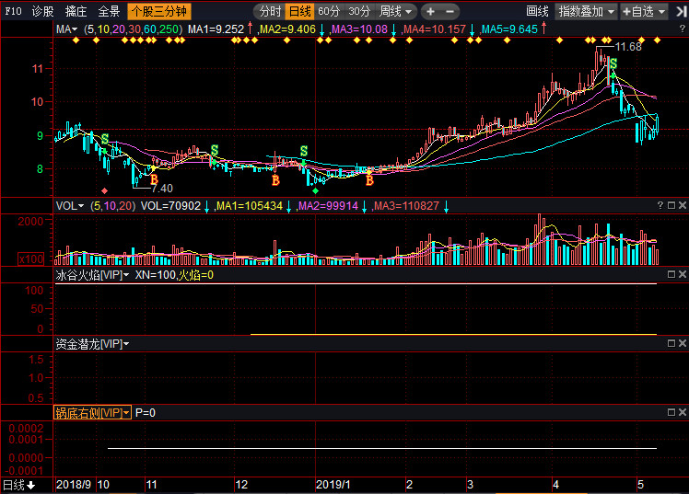Select 30分 timeframe
689x494 pixels.
click(x=359, y=11)
